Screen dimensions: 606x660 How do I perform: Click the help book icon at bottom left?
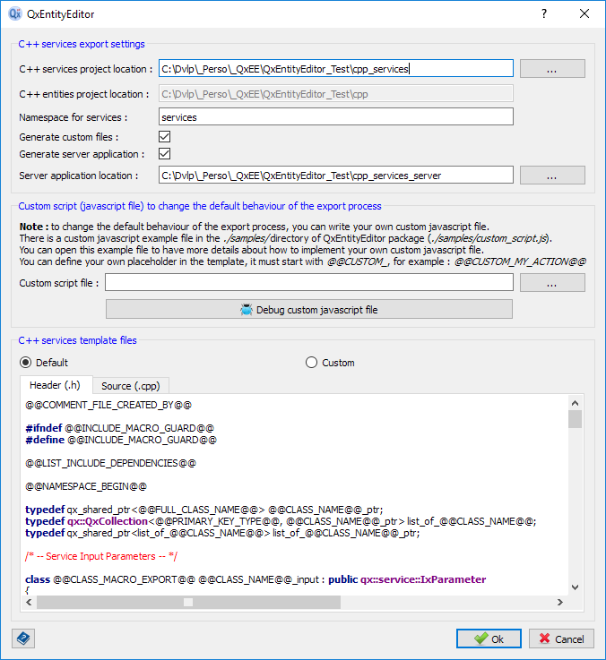22,638
